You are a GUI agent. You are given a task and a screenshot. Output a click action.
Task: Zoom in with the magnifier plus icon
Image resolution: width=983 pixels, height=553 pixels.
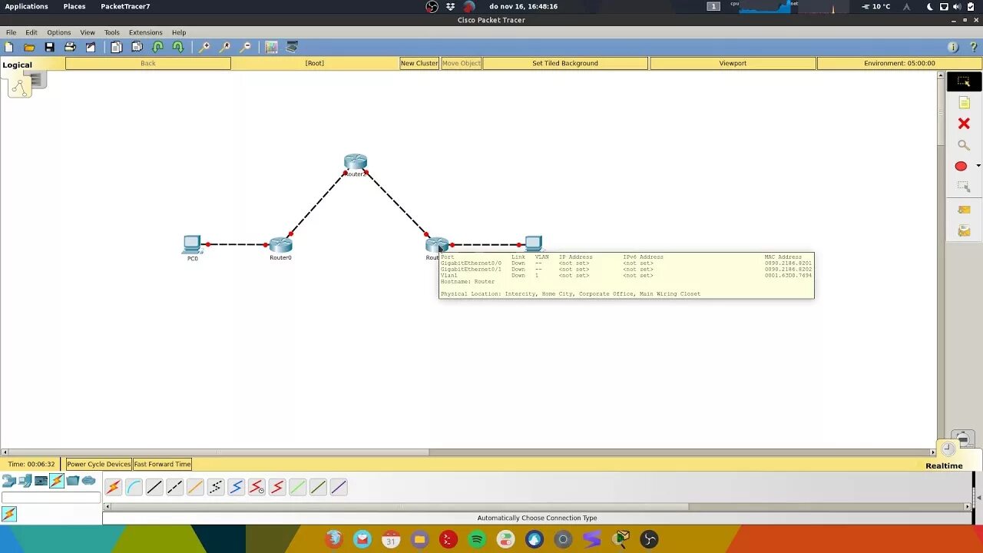pyautogui.click(x=204, y=47)
